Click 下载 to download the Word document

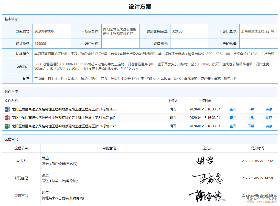[x=251, y=109]
